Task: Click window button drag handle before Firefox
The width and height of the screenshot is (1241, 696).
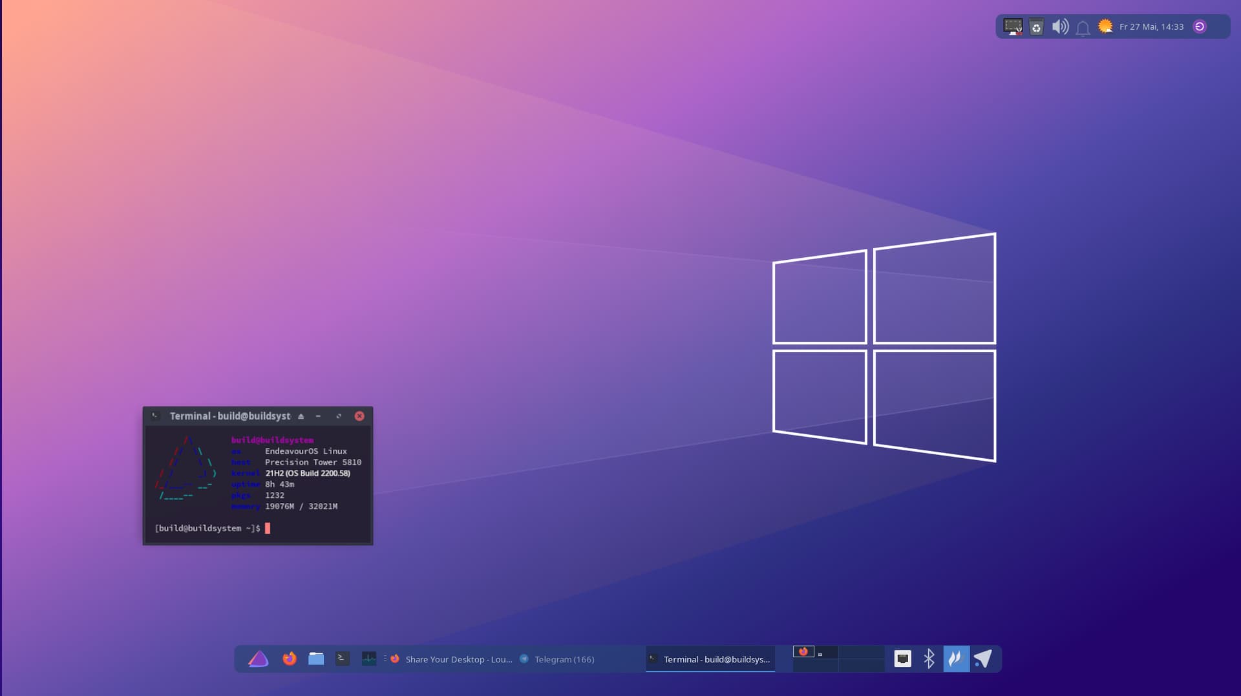Action: [385, 659]
